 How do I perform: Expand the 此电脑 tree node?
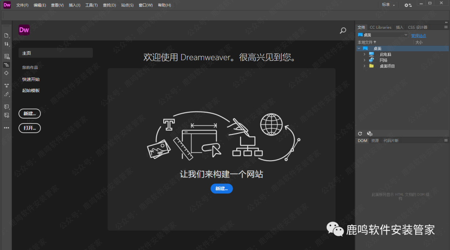[x=365, y=54]
